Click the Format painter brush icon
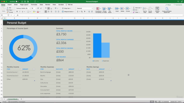The height and width of the screenshot is (103, 184). [8, 12]
